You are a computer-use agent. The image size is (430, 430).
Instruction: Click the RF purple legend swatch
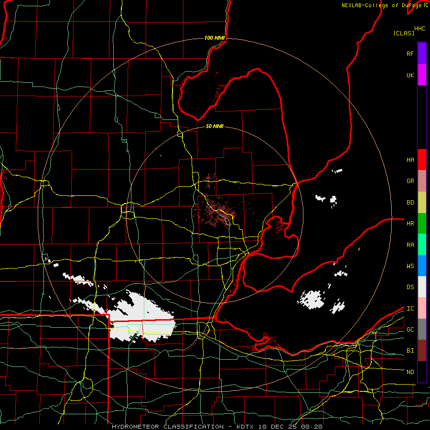422,54
